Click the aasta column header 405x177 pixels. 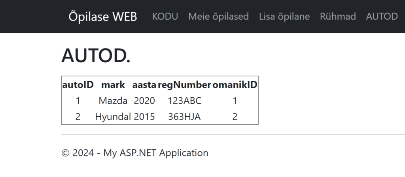[x=144, y=85]
